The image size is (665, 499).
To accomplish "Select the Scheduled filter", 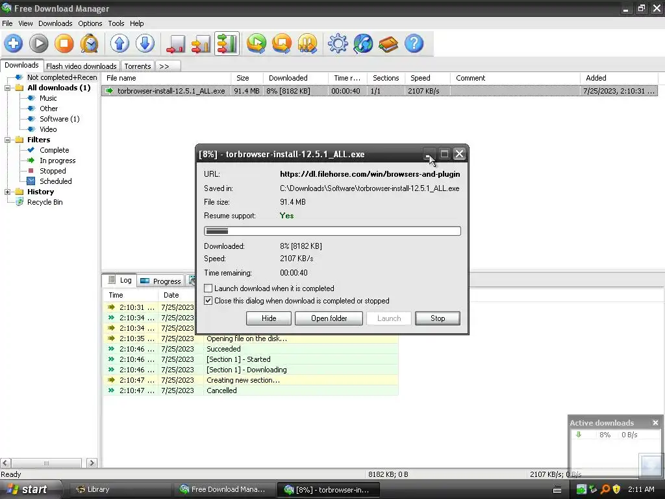I will click(x=56, y=181).
